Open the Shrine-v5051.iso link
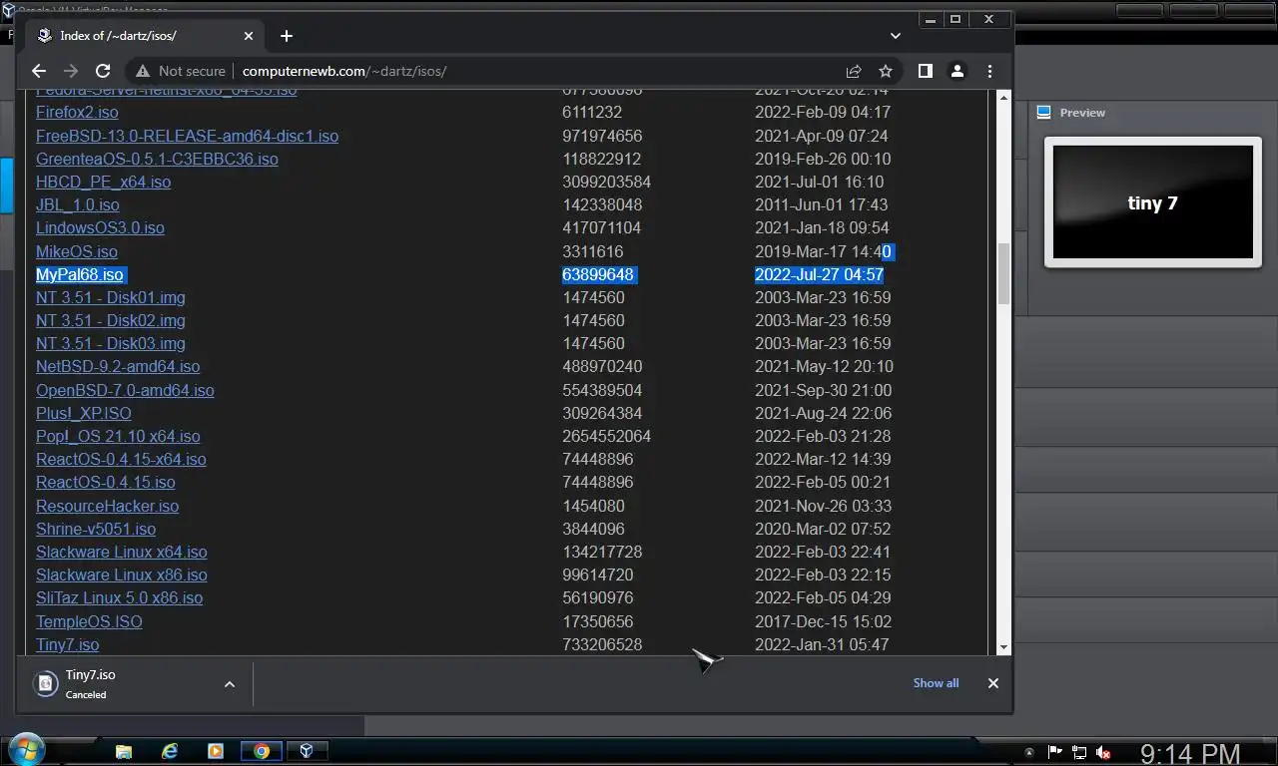The width and height of the screenshot is (1278, 766). click(x=96, y=529)
